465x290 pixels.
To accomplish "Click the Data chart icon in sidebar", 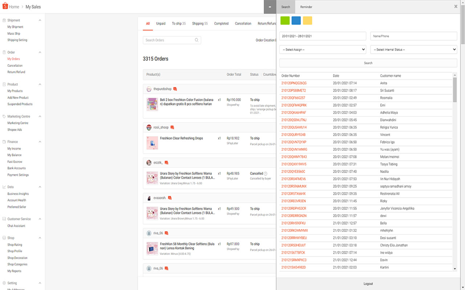I will click(4, 187).
